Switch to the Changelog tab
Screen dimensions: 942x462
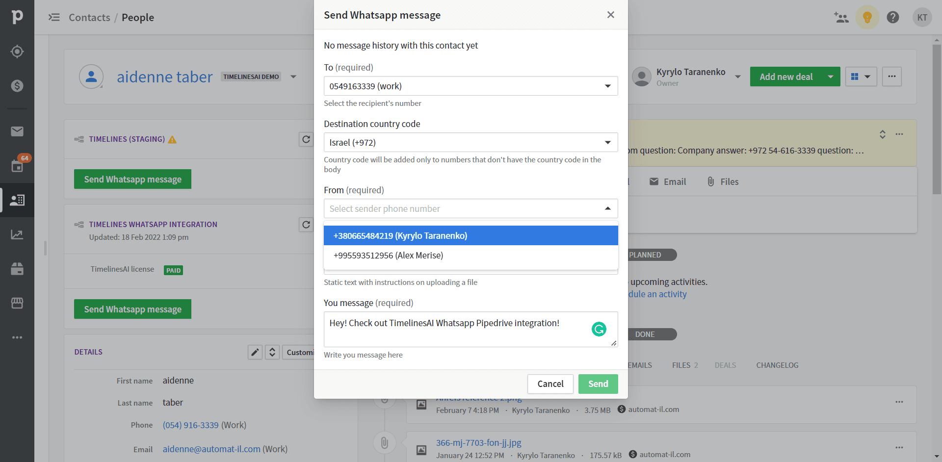[x=777, y=365]
